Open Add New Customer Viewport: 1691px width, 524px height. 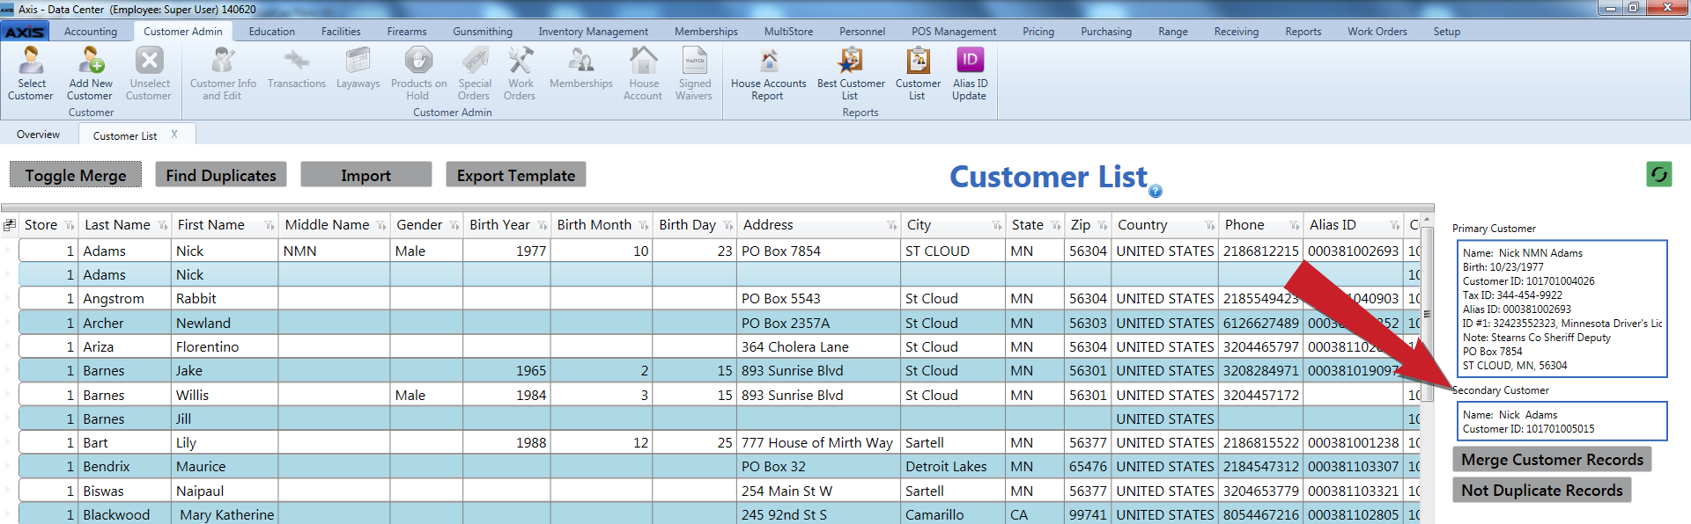point(90,73)
